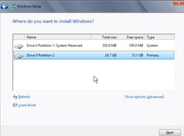Sort by the Free space column header
Image resolution: width=184 pixels, height=136 pixels.
[x=131, y=37]
